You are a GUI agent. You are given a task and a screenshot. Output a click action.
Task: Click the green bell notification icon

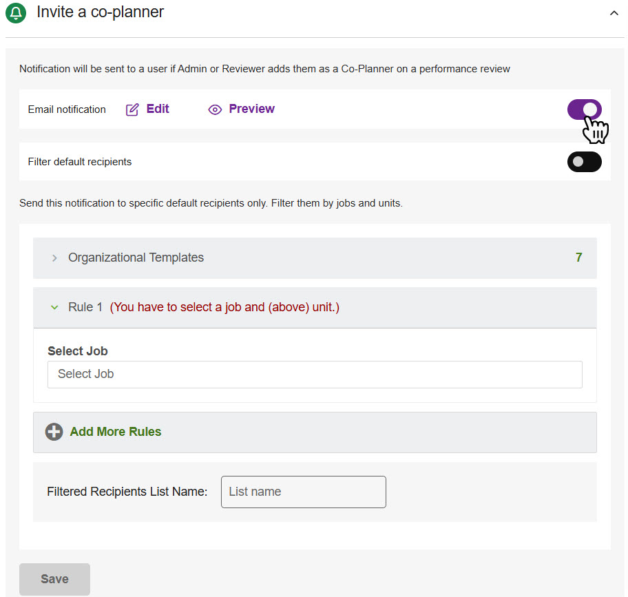point(15,13)
